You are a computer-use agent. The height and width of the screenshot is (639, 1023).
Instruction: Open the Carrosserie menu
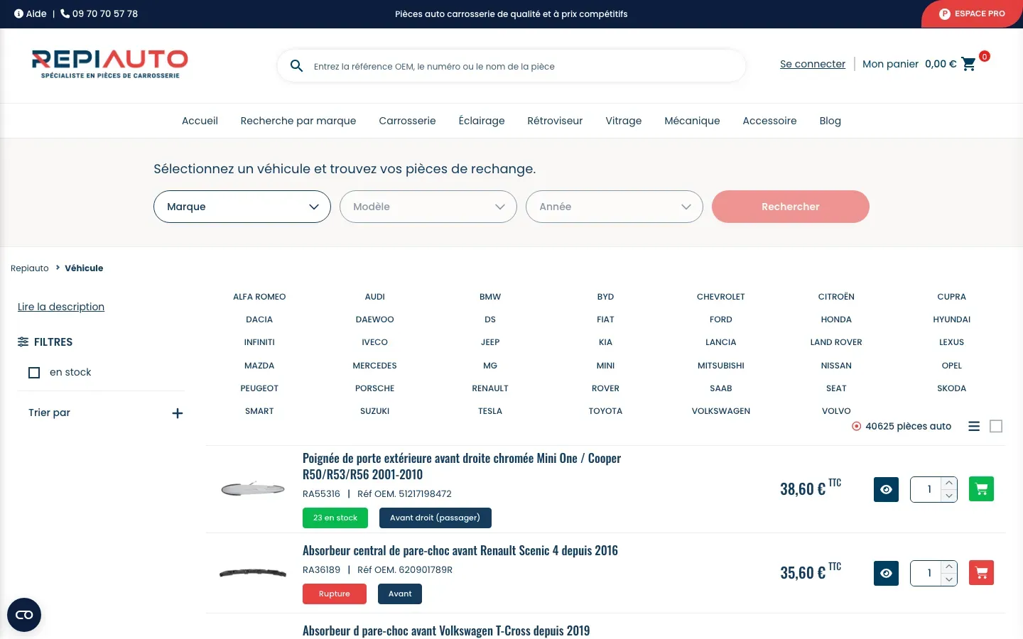407,121
